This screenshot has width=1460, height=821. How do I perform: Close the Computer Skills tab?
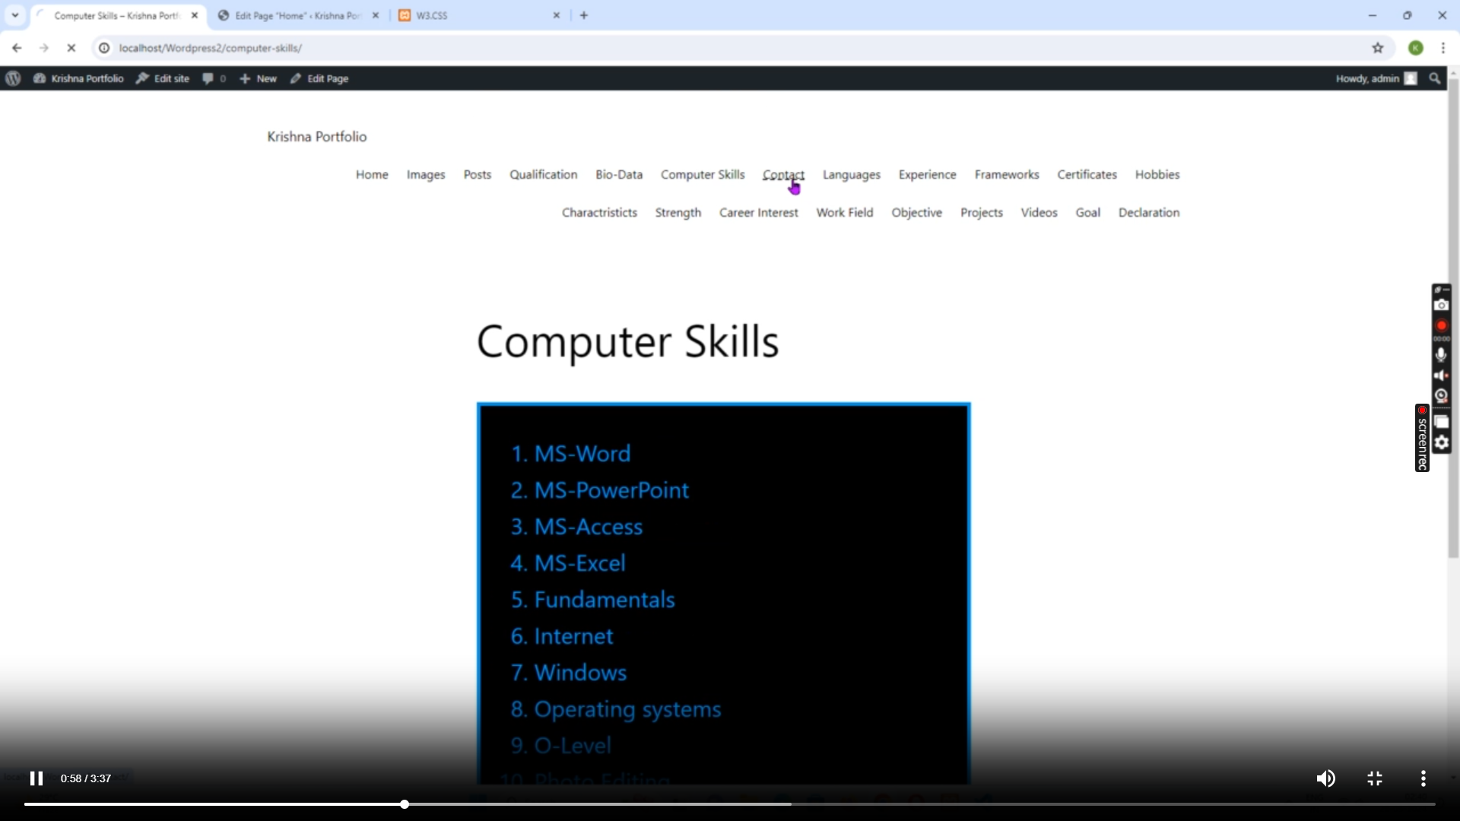click(x=195, y=15)
